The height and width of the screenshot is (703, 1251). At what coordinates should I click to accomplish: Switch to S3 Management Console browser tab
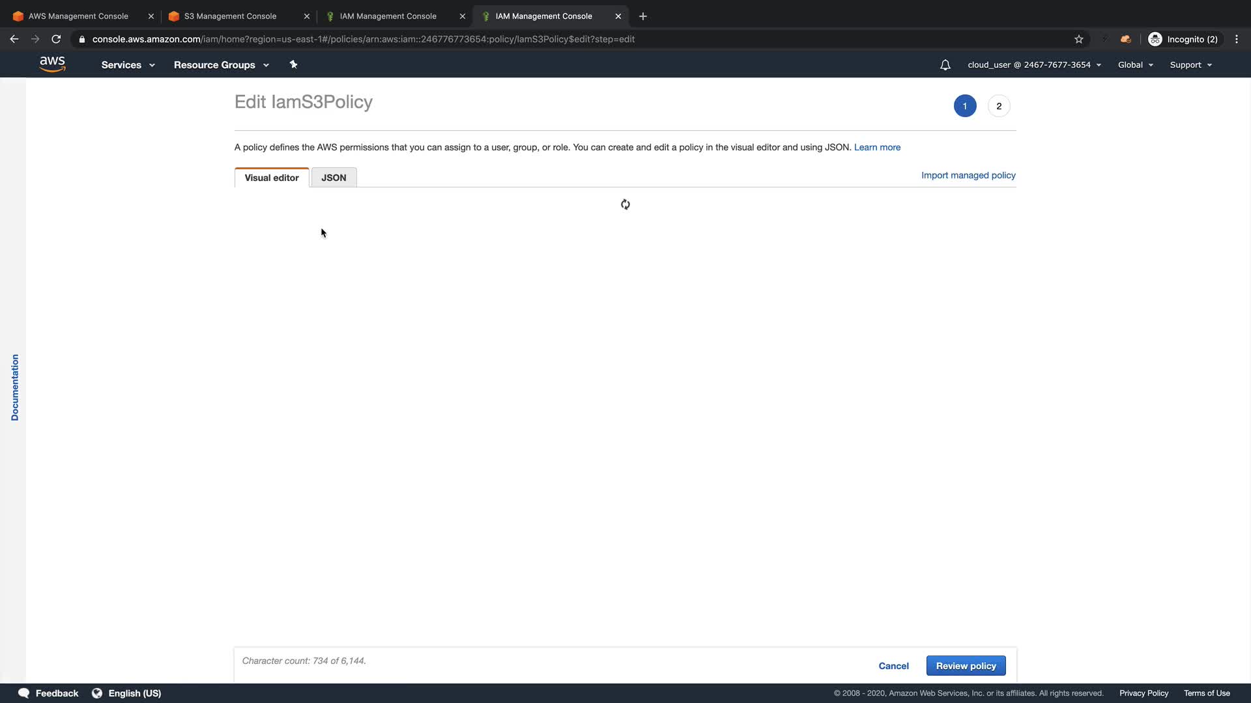pos(230,16)
